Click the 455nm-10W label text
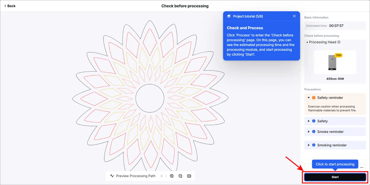 335,79
